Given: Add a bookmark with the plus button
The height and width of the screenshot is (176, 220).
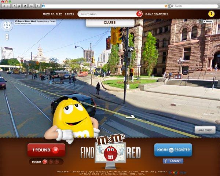Looking at the screenshot, I should (38, 6).
